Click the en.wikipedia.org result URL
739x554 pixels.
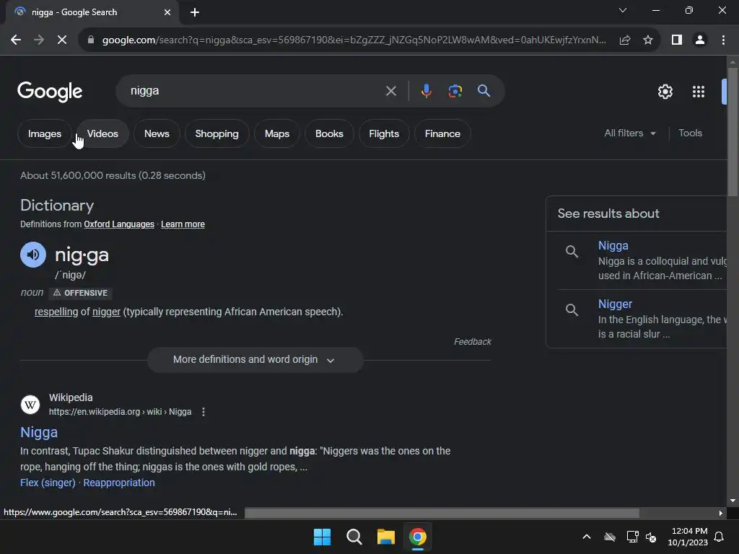tap(121, 412)
